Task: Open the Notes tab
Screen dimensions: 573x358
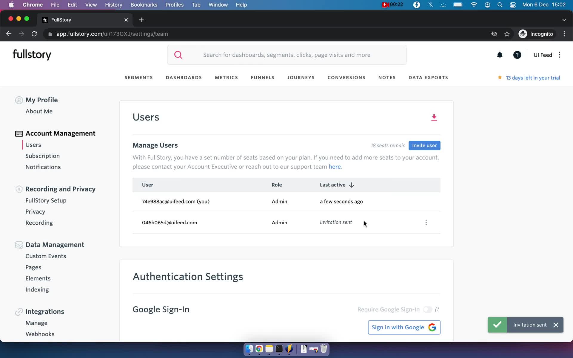Action: (x=387, y=78)
